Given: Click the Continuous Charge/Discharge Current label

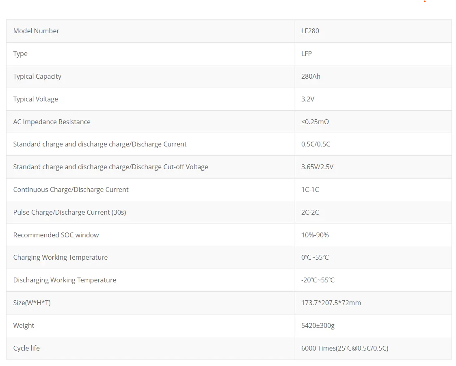Looking at the screenshot, I should [71, 189].
